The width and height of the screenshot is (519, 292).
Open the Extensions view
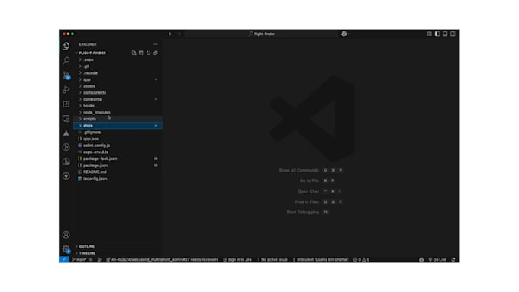click(66, 104)
